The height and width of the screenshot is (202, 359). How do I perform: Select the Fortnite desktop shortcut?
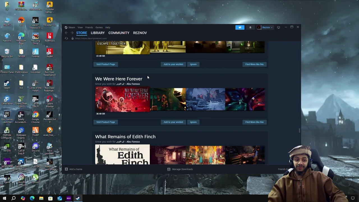pos(35,53)
